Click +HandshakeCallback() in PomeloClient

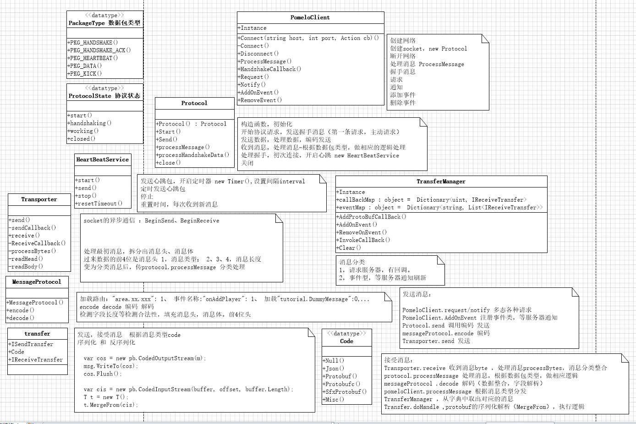[x=269, y=69]
